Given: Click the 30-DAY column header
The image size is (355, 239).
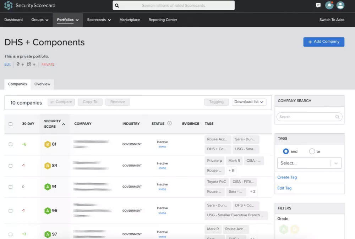Looking at the screenshot, I should point(28,124).
